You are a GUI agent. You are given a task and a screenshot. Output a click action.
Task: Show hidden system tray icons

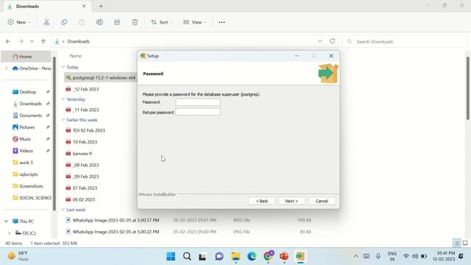[356, 256]
